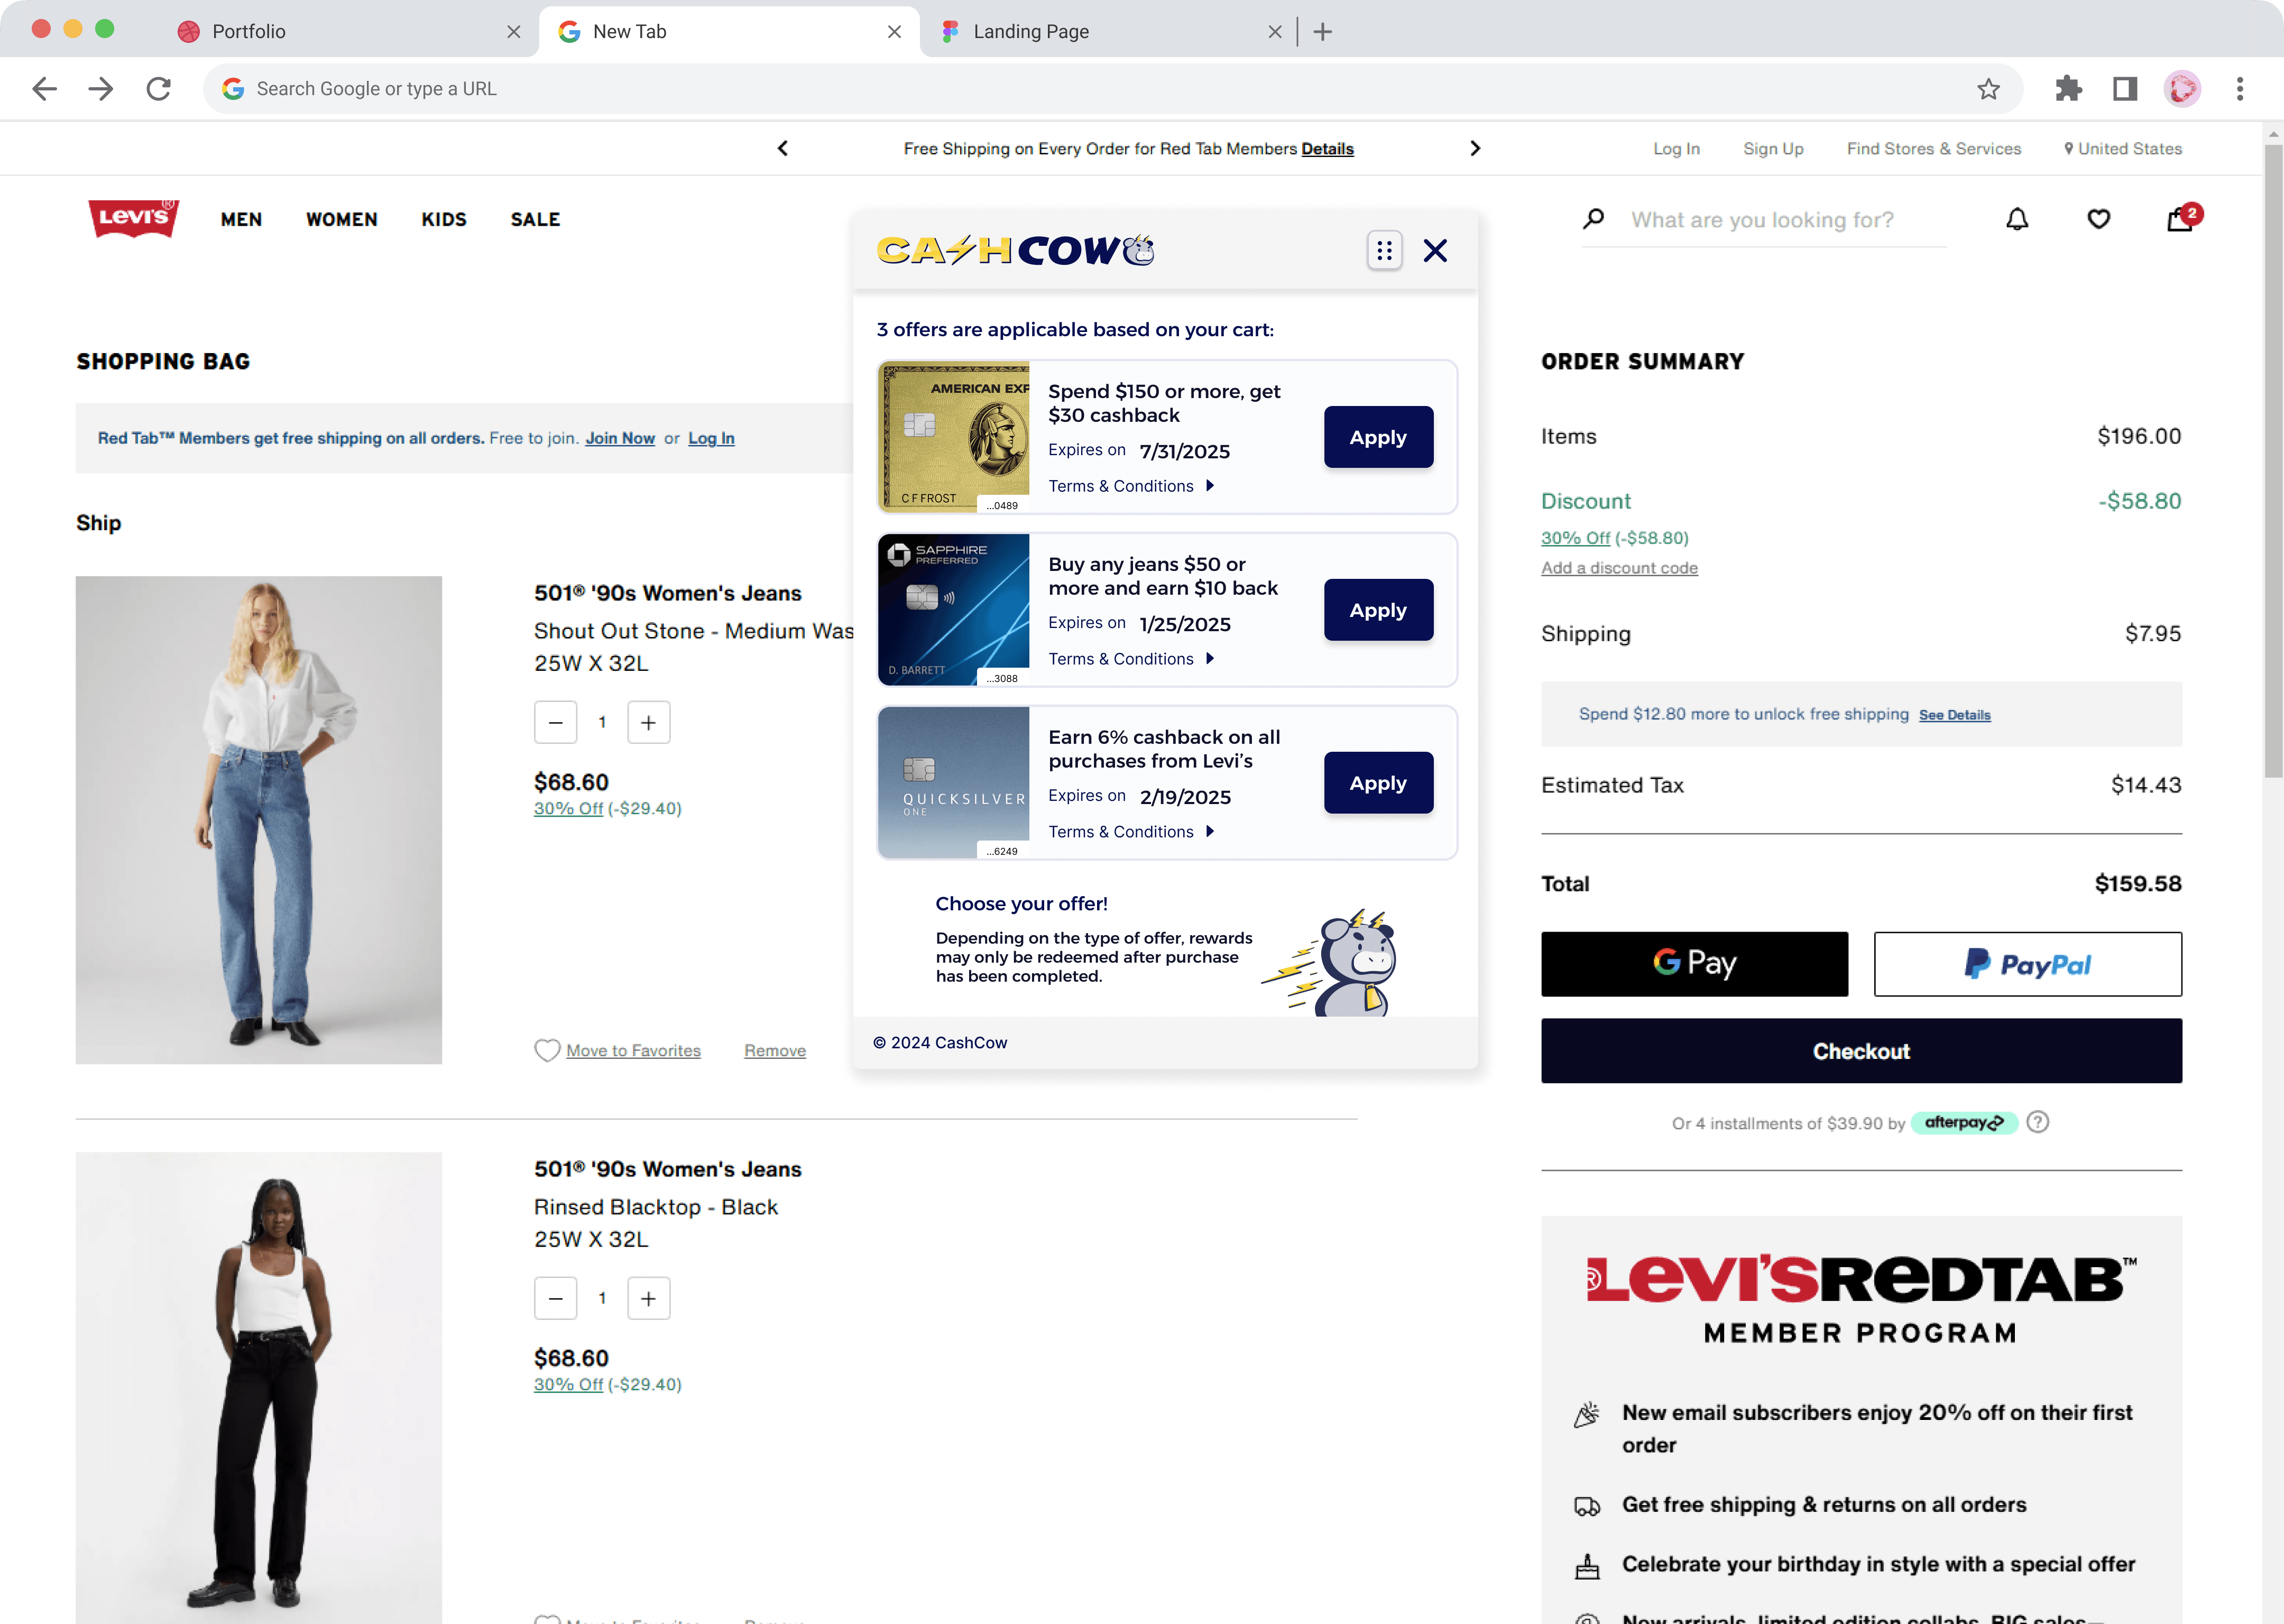Image resolution: width=2284 pixels, height=1624 pixels.
Task: Show next promo banner message
Action: (x=1475, y=148)
